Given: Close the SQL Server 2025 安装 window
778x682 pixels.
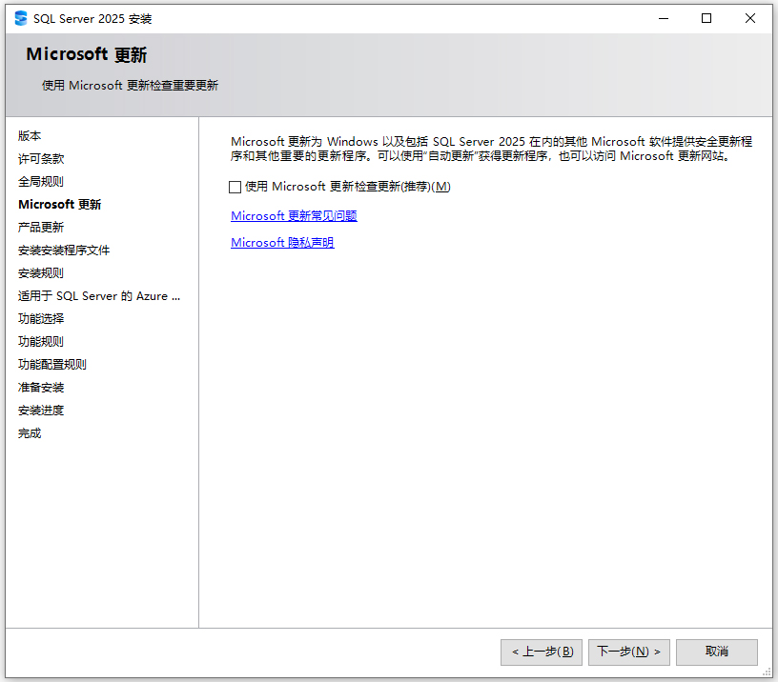Looking at the screenshot, I should (x=750, y=19).
